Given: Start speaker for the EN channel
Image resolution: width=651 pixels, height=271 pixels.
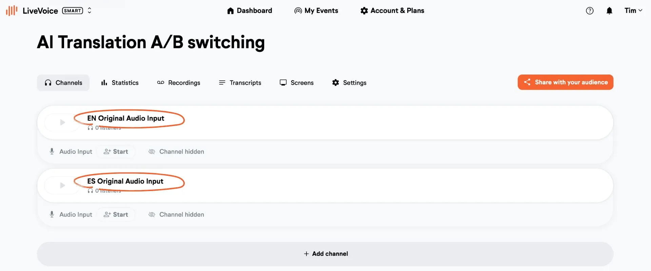Looking at the screenshot, I should pos(116,151).
